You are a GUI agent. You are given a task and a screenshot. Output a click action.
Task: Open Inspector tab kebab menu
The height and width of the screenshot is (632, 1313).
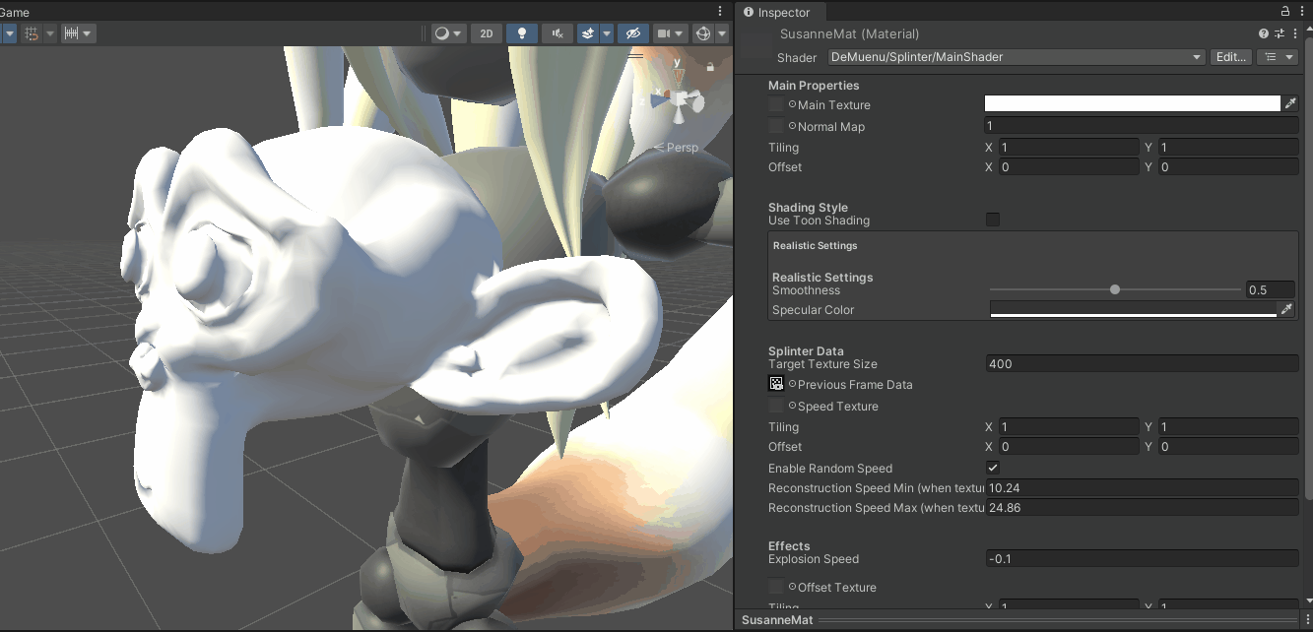coord(1302,12)
